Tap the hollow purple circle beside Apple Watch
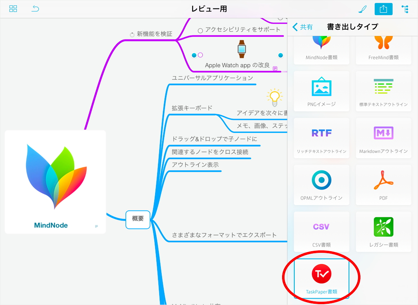 click(x=200, y=55)
